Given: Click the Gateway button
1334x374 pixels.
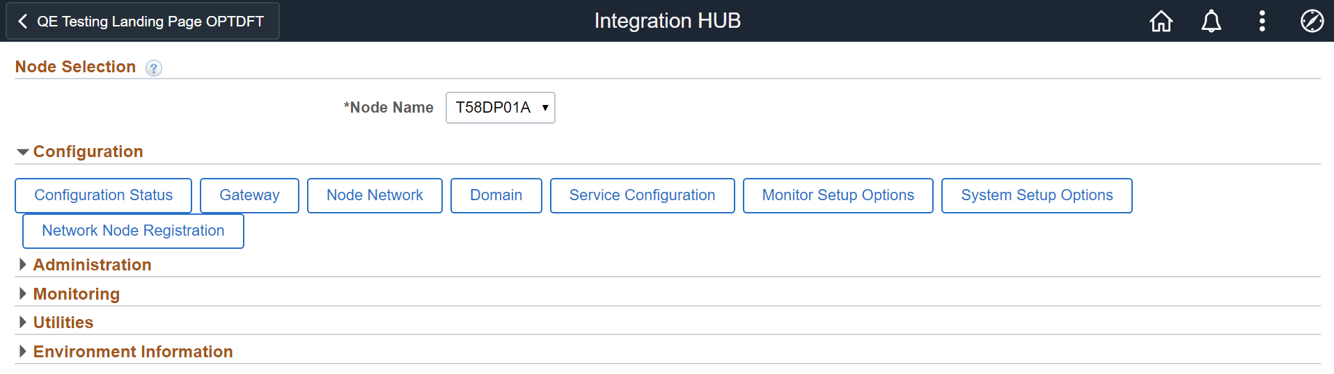Looking at the screenshot, I should coord(249,195).
